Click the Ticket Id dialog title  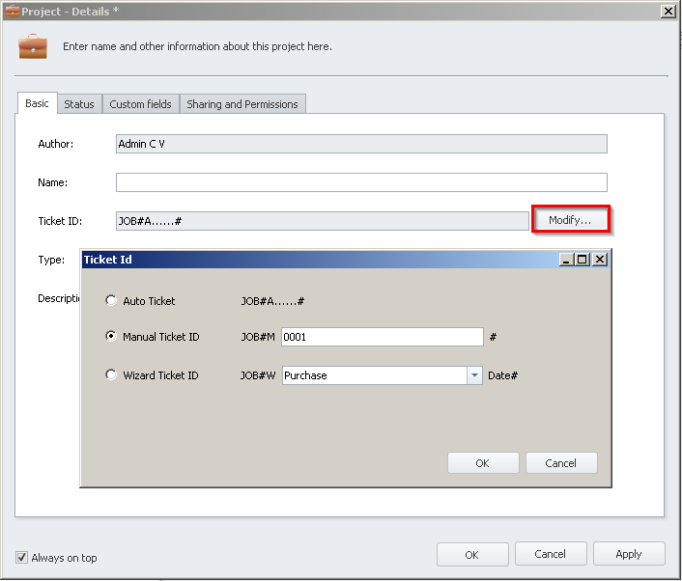point(107,260)
